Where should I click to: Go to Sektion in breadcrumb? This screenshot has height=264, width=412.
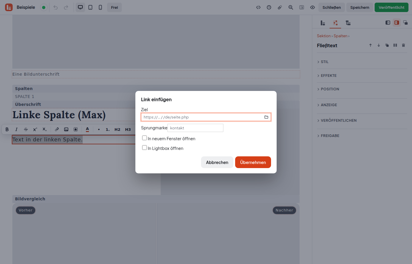click(x=324, y=36)
